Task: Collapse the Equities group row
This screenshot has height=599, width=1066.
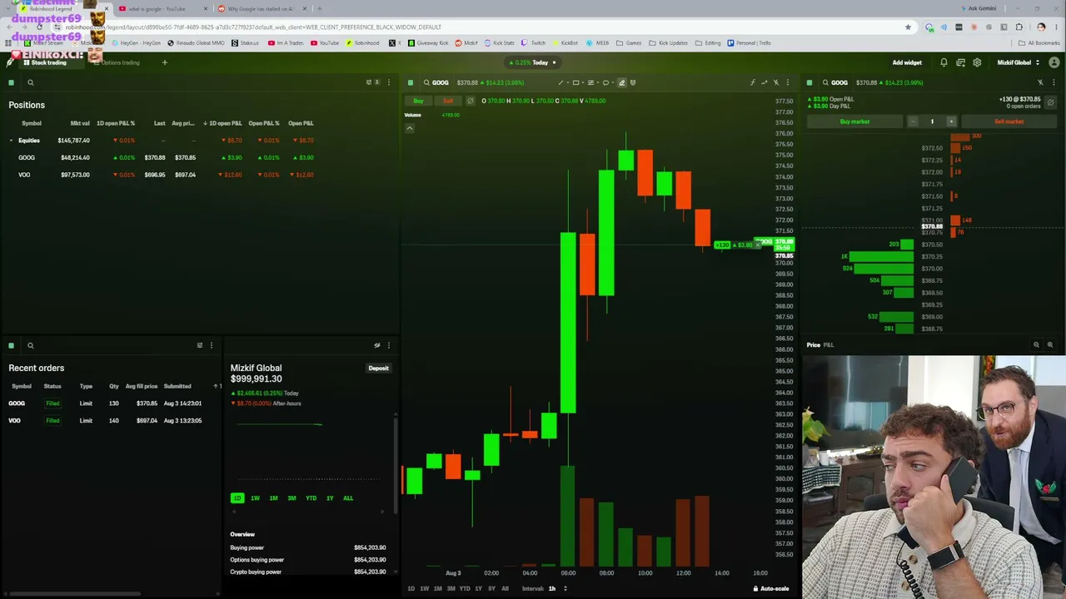Action: (11, 141)
